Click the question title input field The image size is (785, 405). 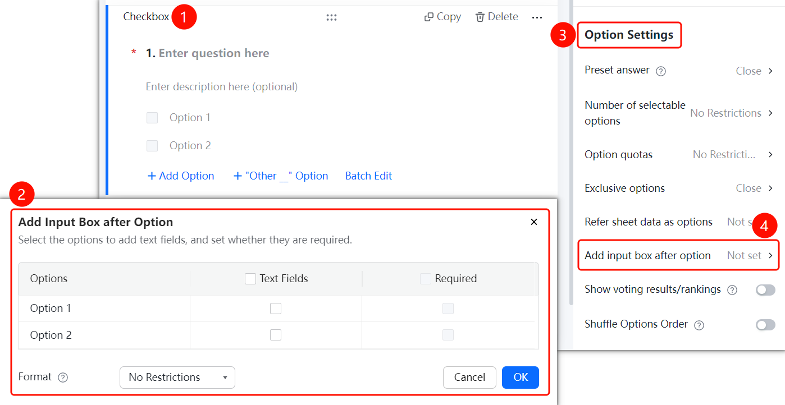[214, 53]
